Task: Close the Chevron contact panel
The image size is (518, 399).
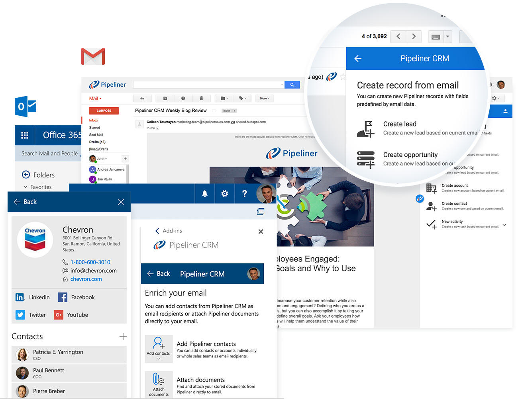Action: (x=121, y=202)
